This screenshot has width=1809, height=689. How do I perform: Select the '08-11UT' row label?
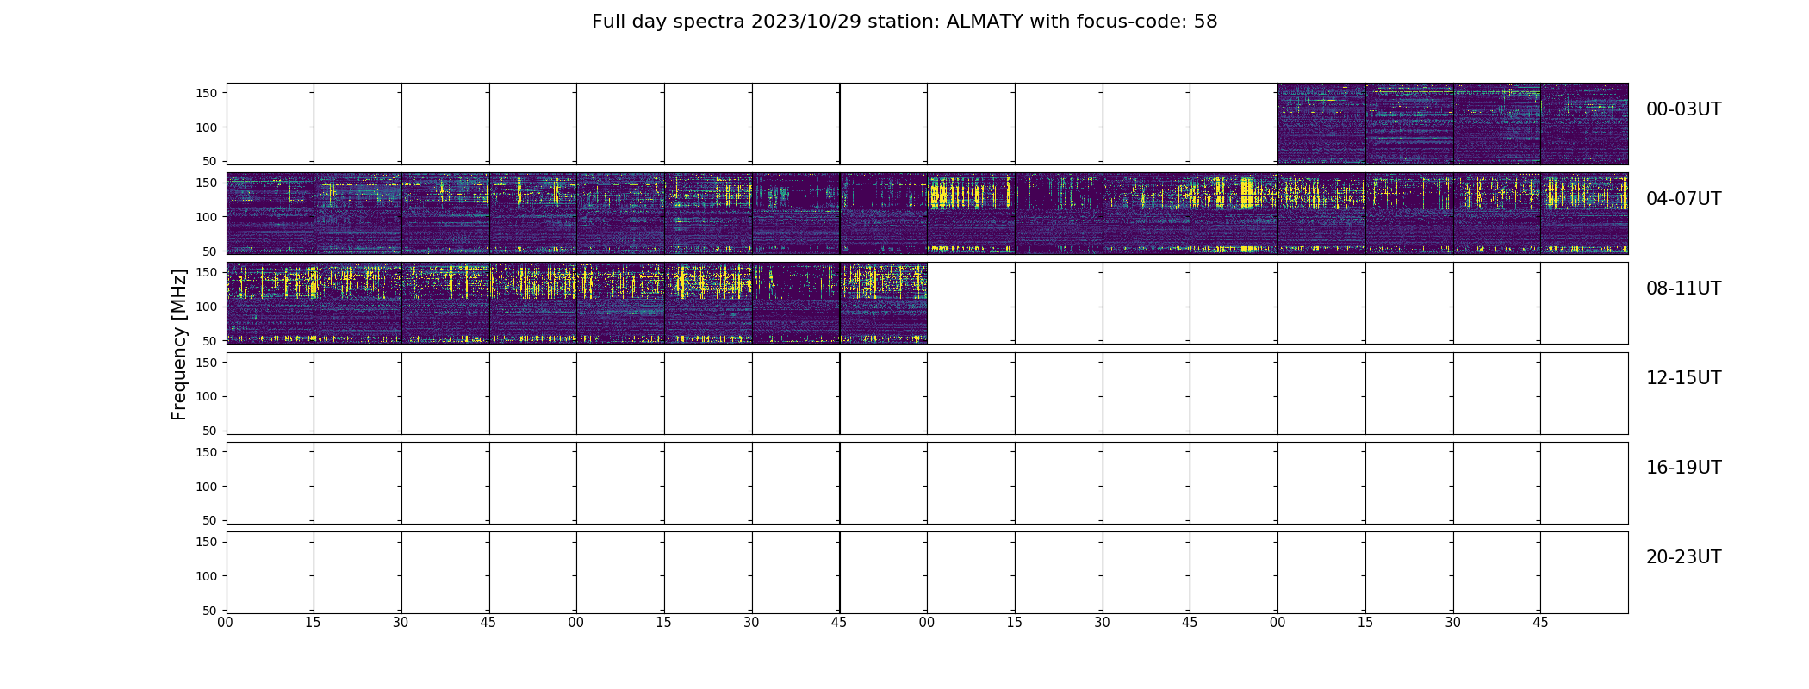(1683, 289)
